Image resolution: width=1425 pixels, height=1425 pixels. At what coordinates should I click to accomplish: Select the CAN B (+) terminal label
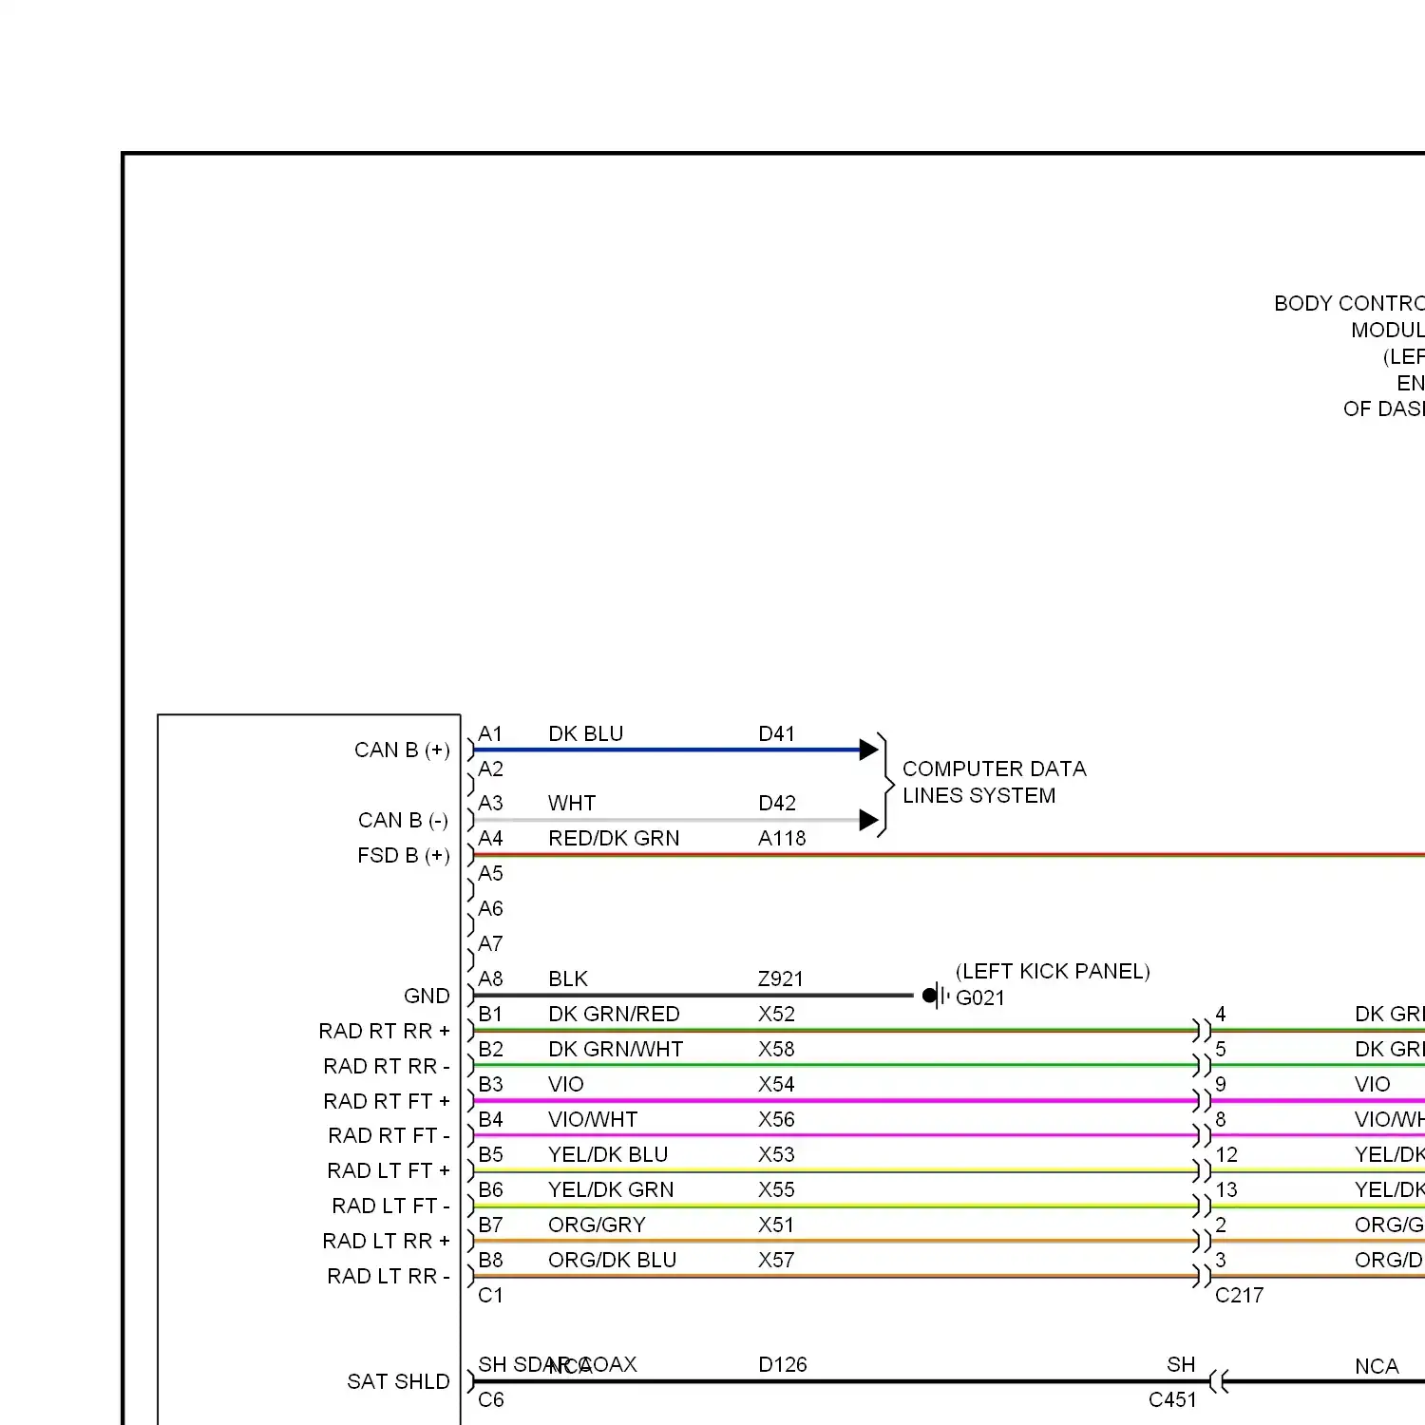pos(402,750)
